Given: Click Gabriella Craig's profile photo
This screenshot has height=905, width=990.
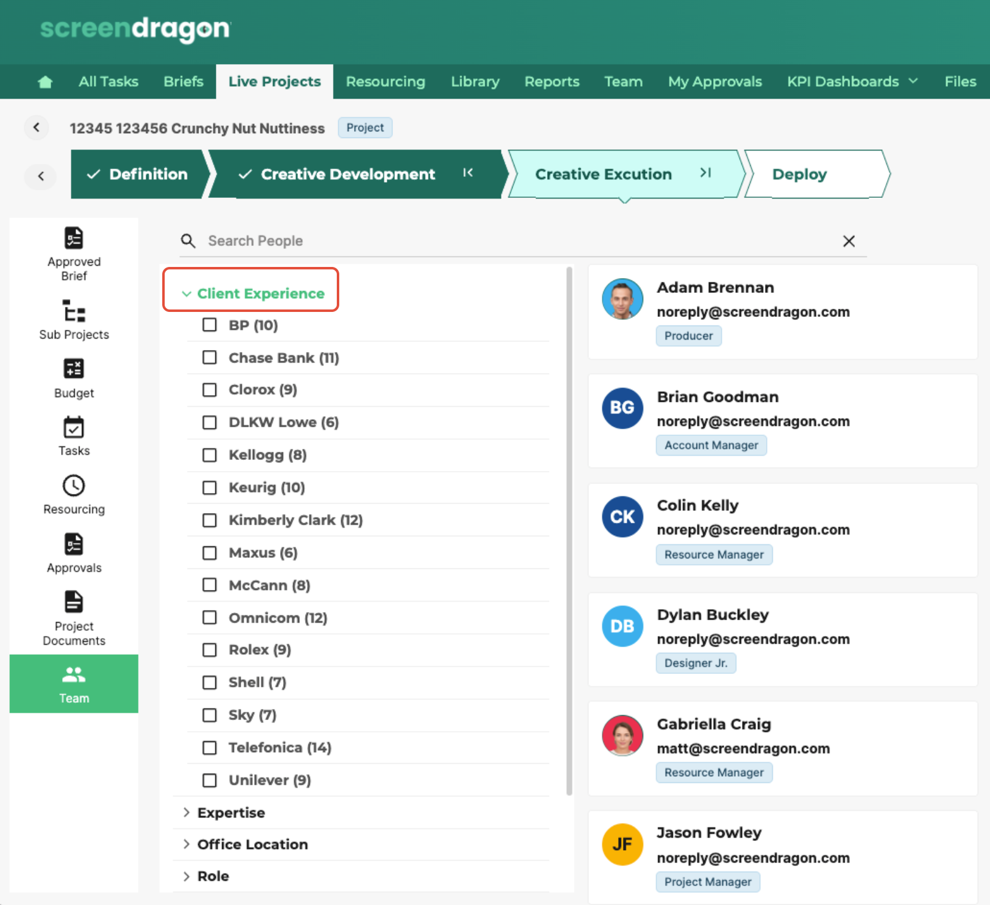Looking at the screenshot, I should point(622,735).
